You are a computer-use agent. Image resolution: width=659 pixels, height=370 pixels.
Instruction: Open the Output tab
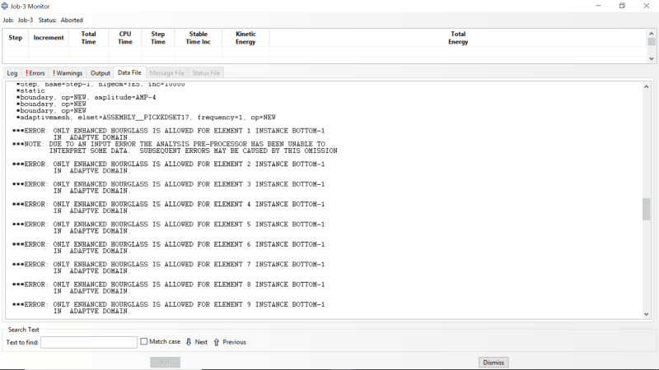[x=100, y=73]
